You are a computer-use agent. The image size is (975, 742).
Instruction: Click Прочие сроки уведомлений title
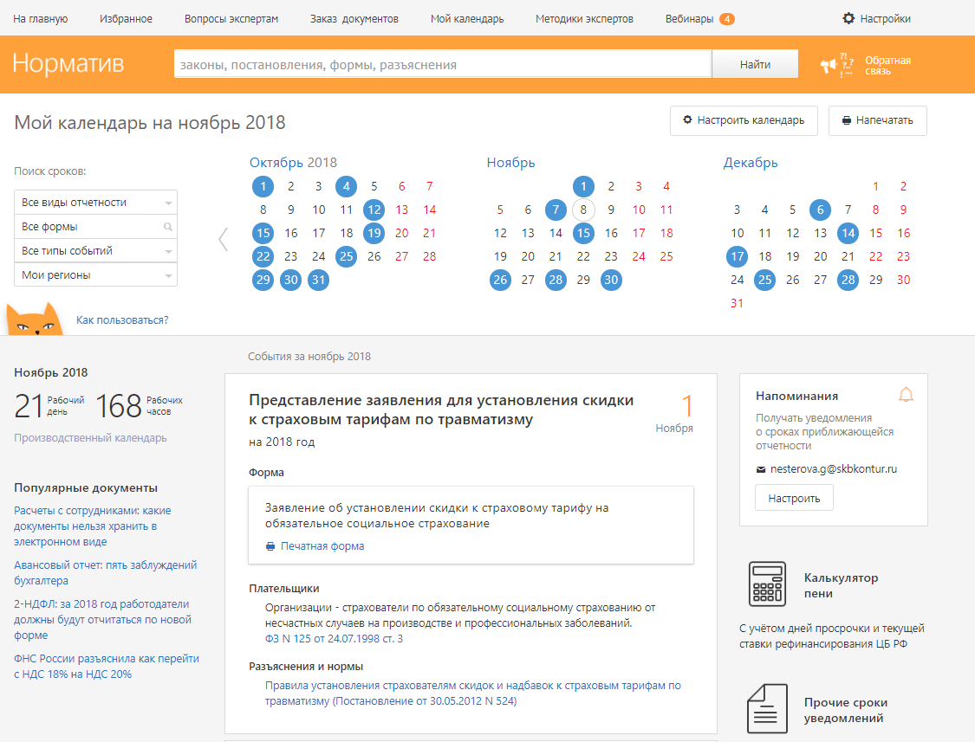tap(846, 710)
